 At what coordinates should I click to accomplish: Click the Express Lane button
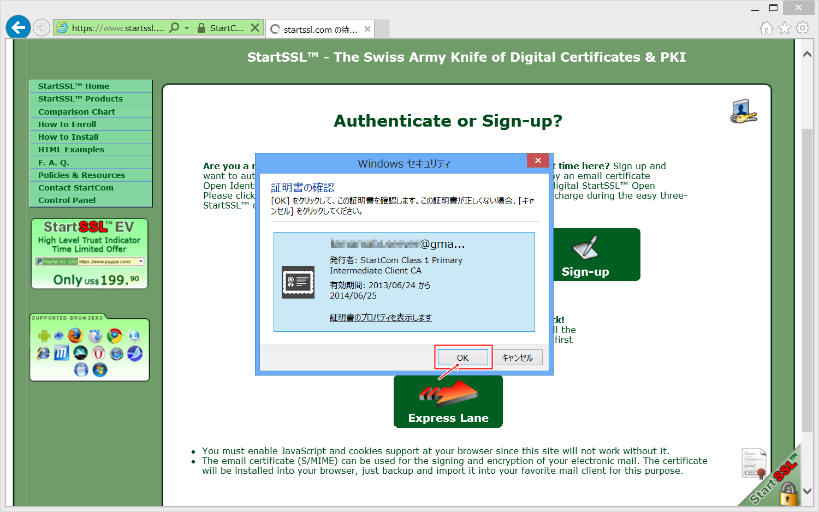pos(448,402)
